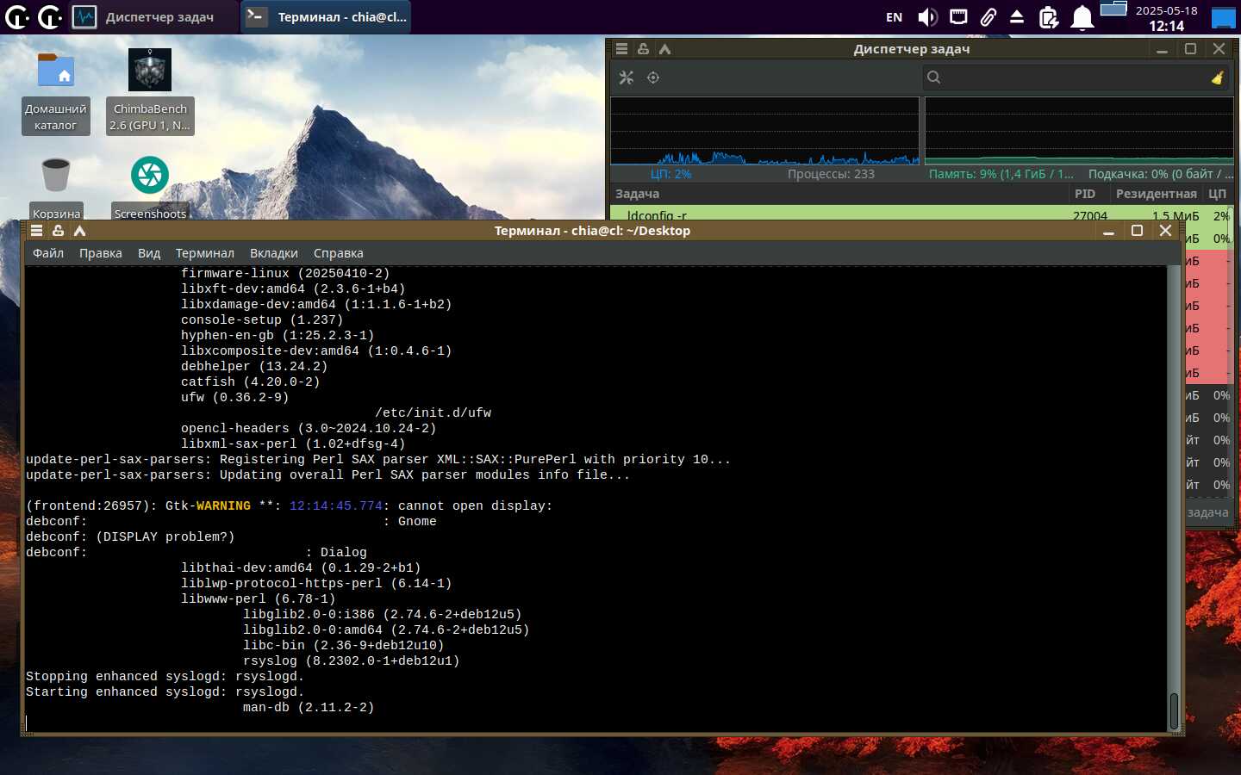Minimize the Terminal window
The height and width of the screenshot is (775, 1241).
tap(1109, 231)
